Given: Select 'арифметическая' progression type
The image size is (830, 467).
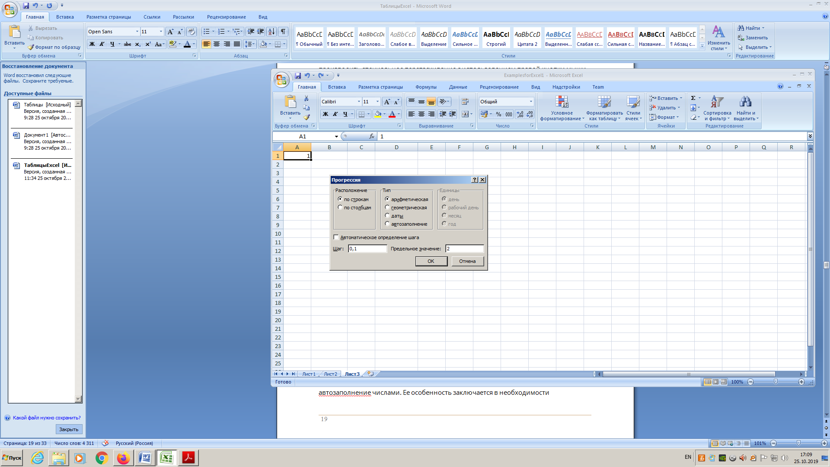Looking at the screenshot, I should 387,199.
